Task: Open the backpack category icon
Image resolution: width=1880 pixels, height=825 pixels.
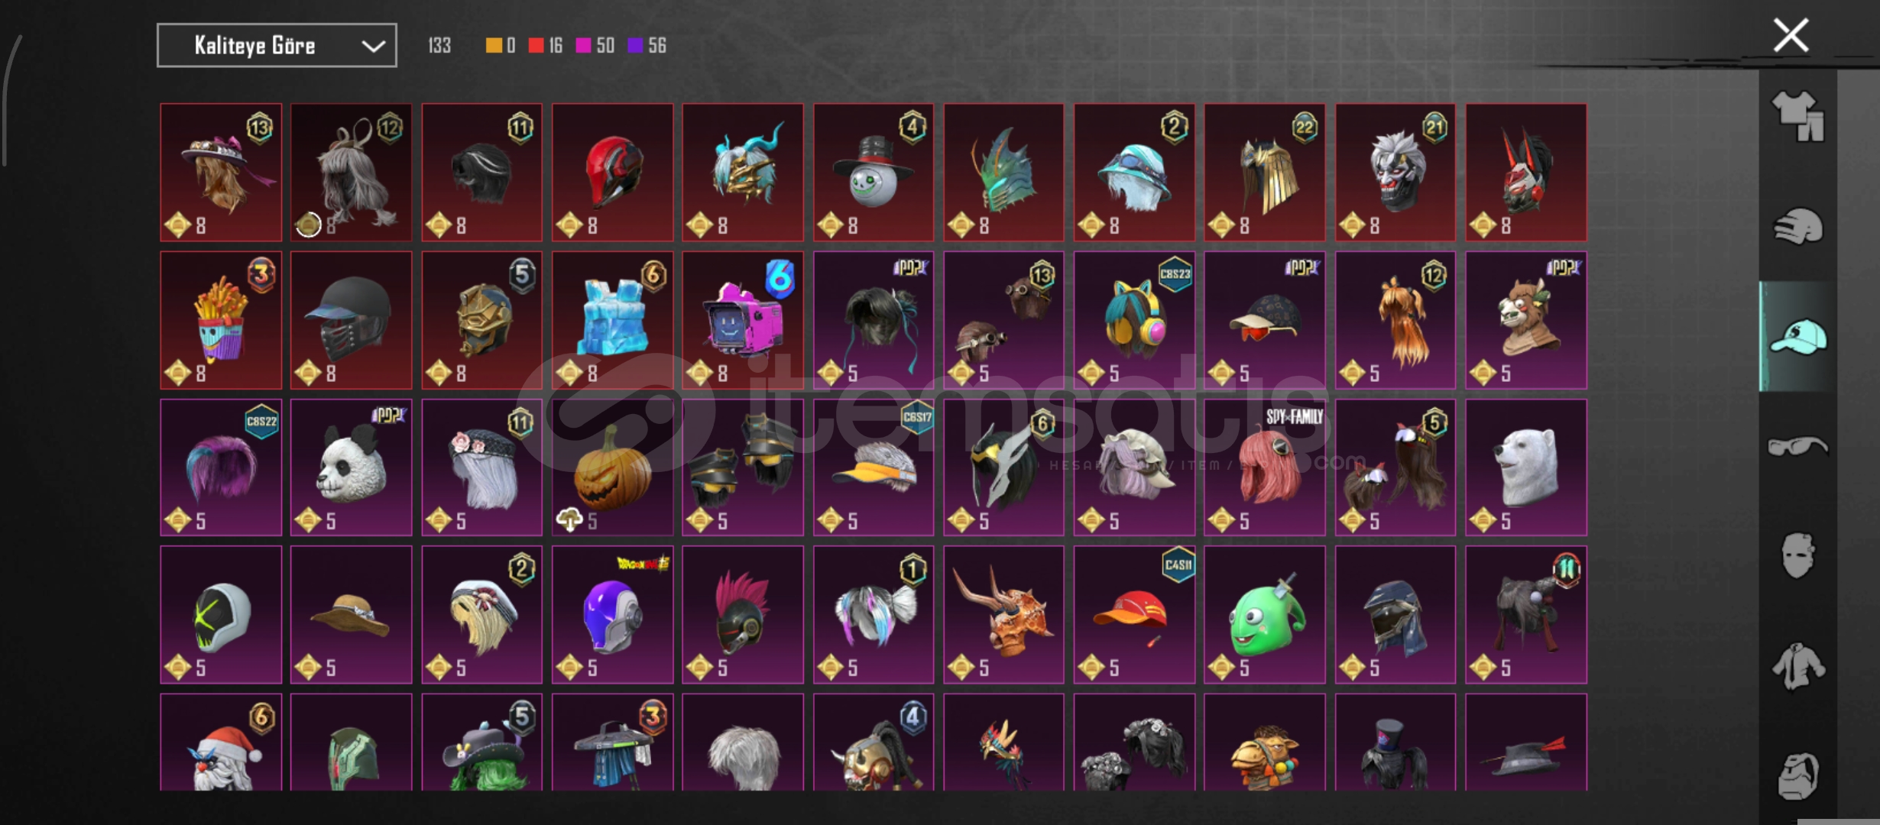Action: (1798, 775)
